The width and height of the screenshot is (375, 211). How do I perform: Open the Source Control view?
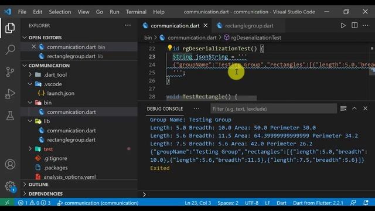pyautogui.click(x=10, y=72)
